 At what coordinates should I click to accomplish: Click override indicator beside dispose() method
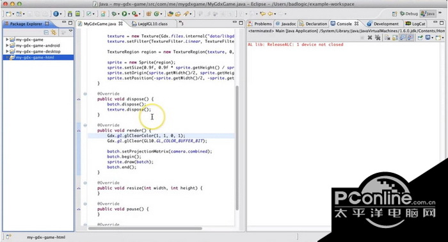click(x=79, y=99)
